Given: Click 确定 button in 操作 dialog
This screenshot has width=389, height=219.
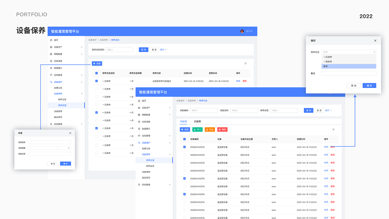Looking at the screenshot, I should click(369, 85).
